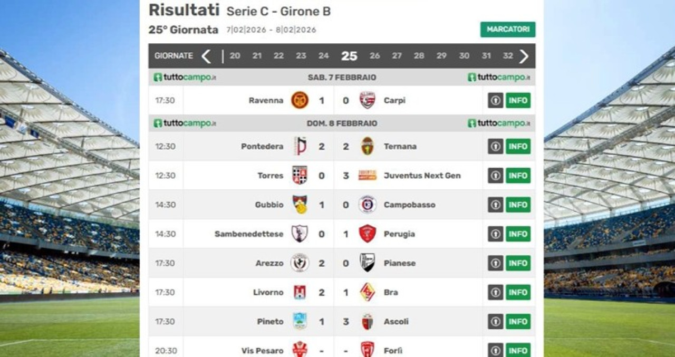
Task: Click the gray arrow icon in Ravenna-Carpi row
Action: click(x=495, y=100)
